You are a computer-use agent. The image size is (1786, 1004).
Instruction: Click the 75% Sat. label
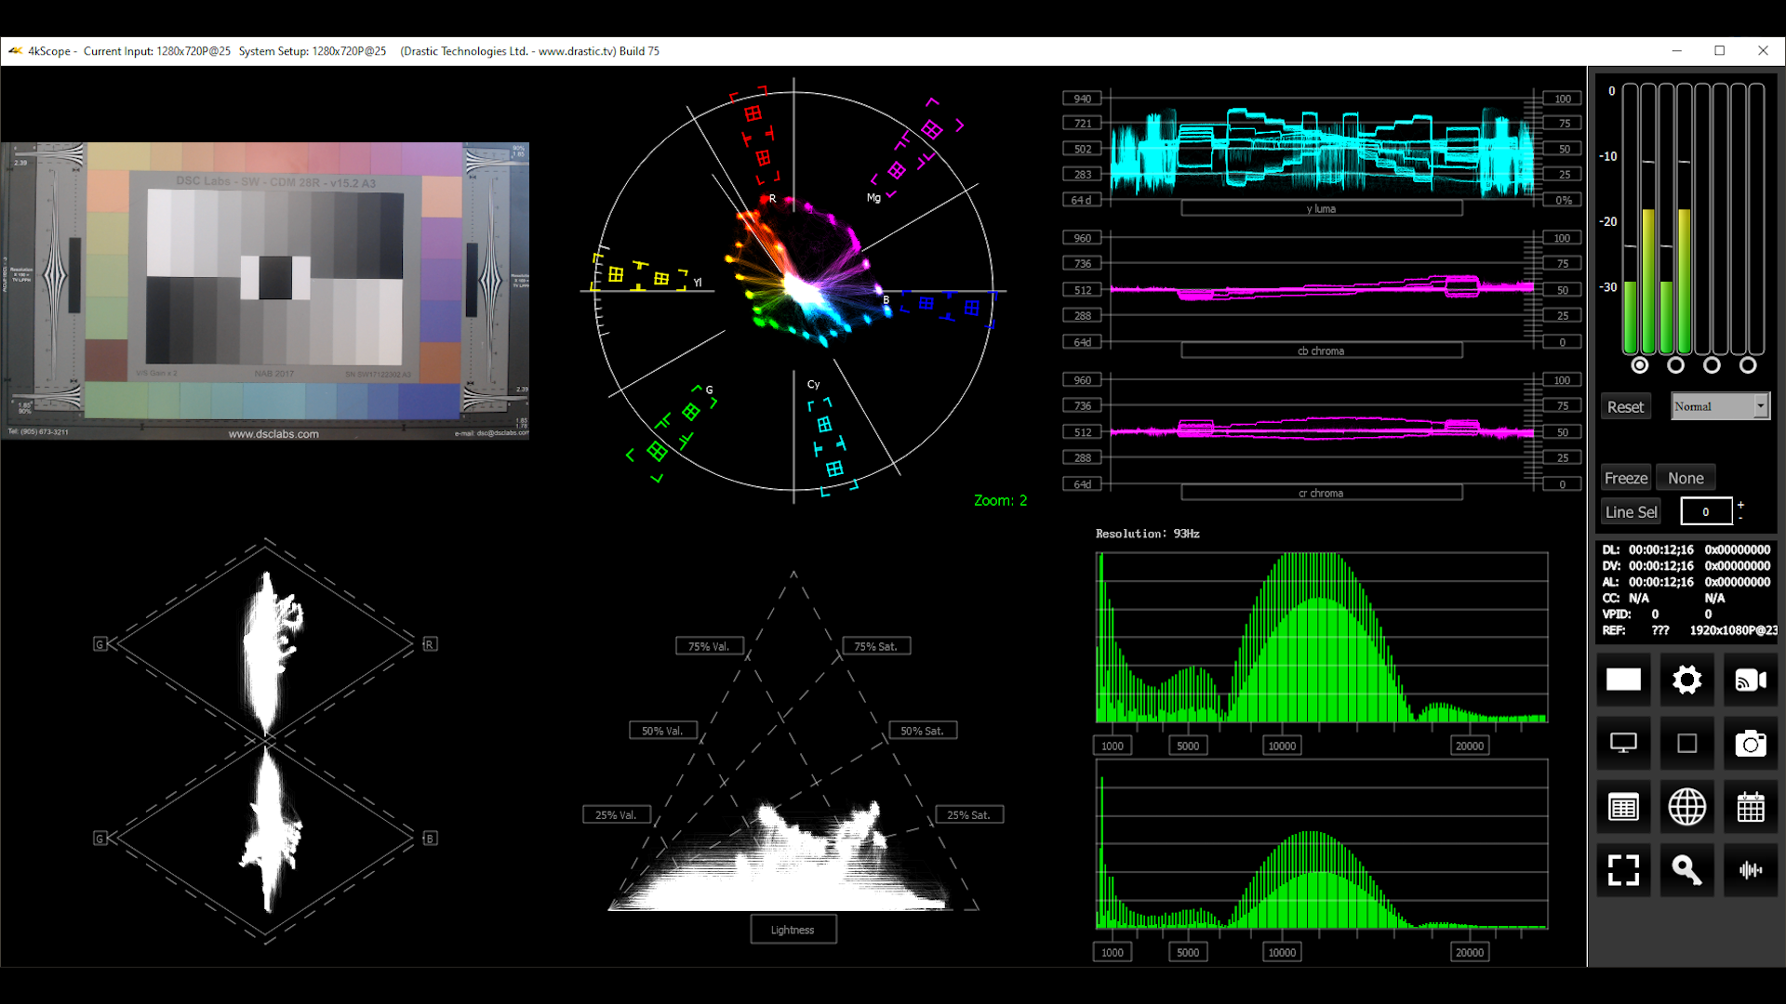tap(876, 646)
